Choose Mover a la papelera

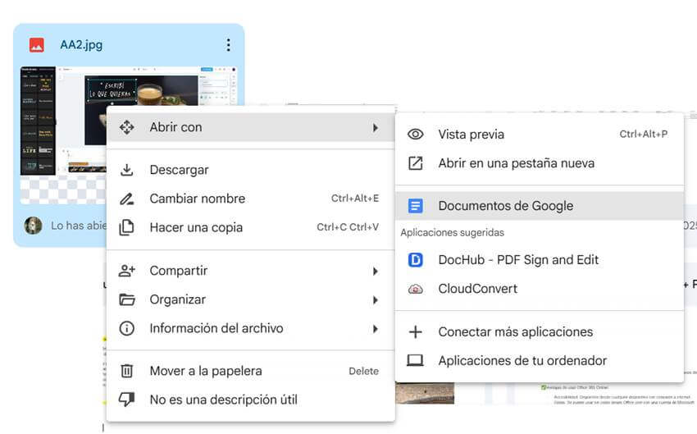pos(251,371)
